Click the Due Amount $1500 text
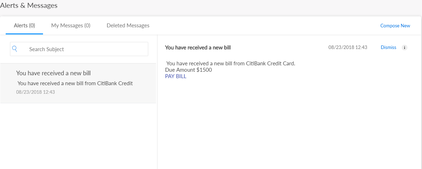 coord(188,70)
